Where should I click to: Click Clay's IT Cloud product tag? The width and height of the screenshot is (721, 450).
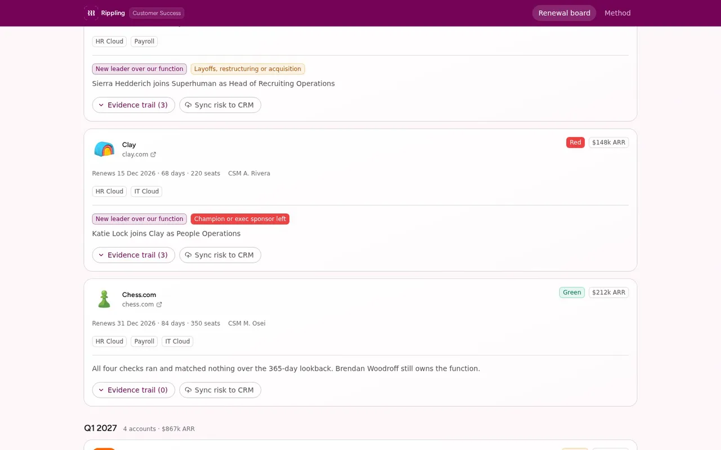146,191
